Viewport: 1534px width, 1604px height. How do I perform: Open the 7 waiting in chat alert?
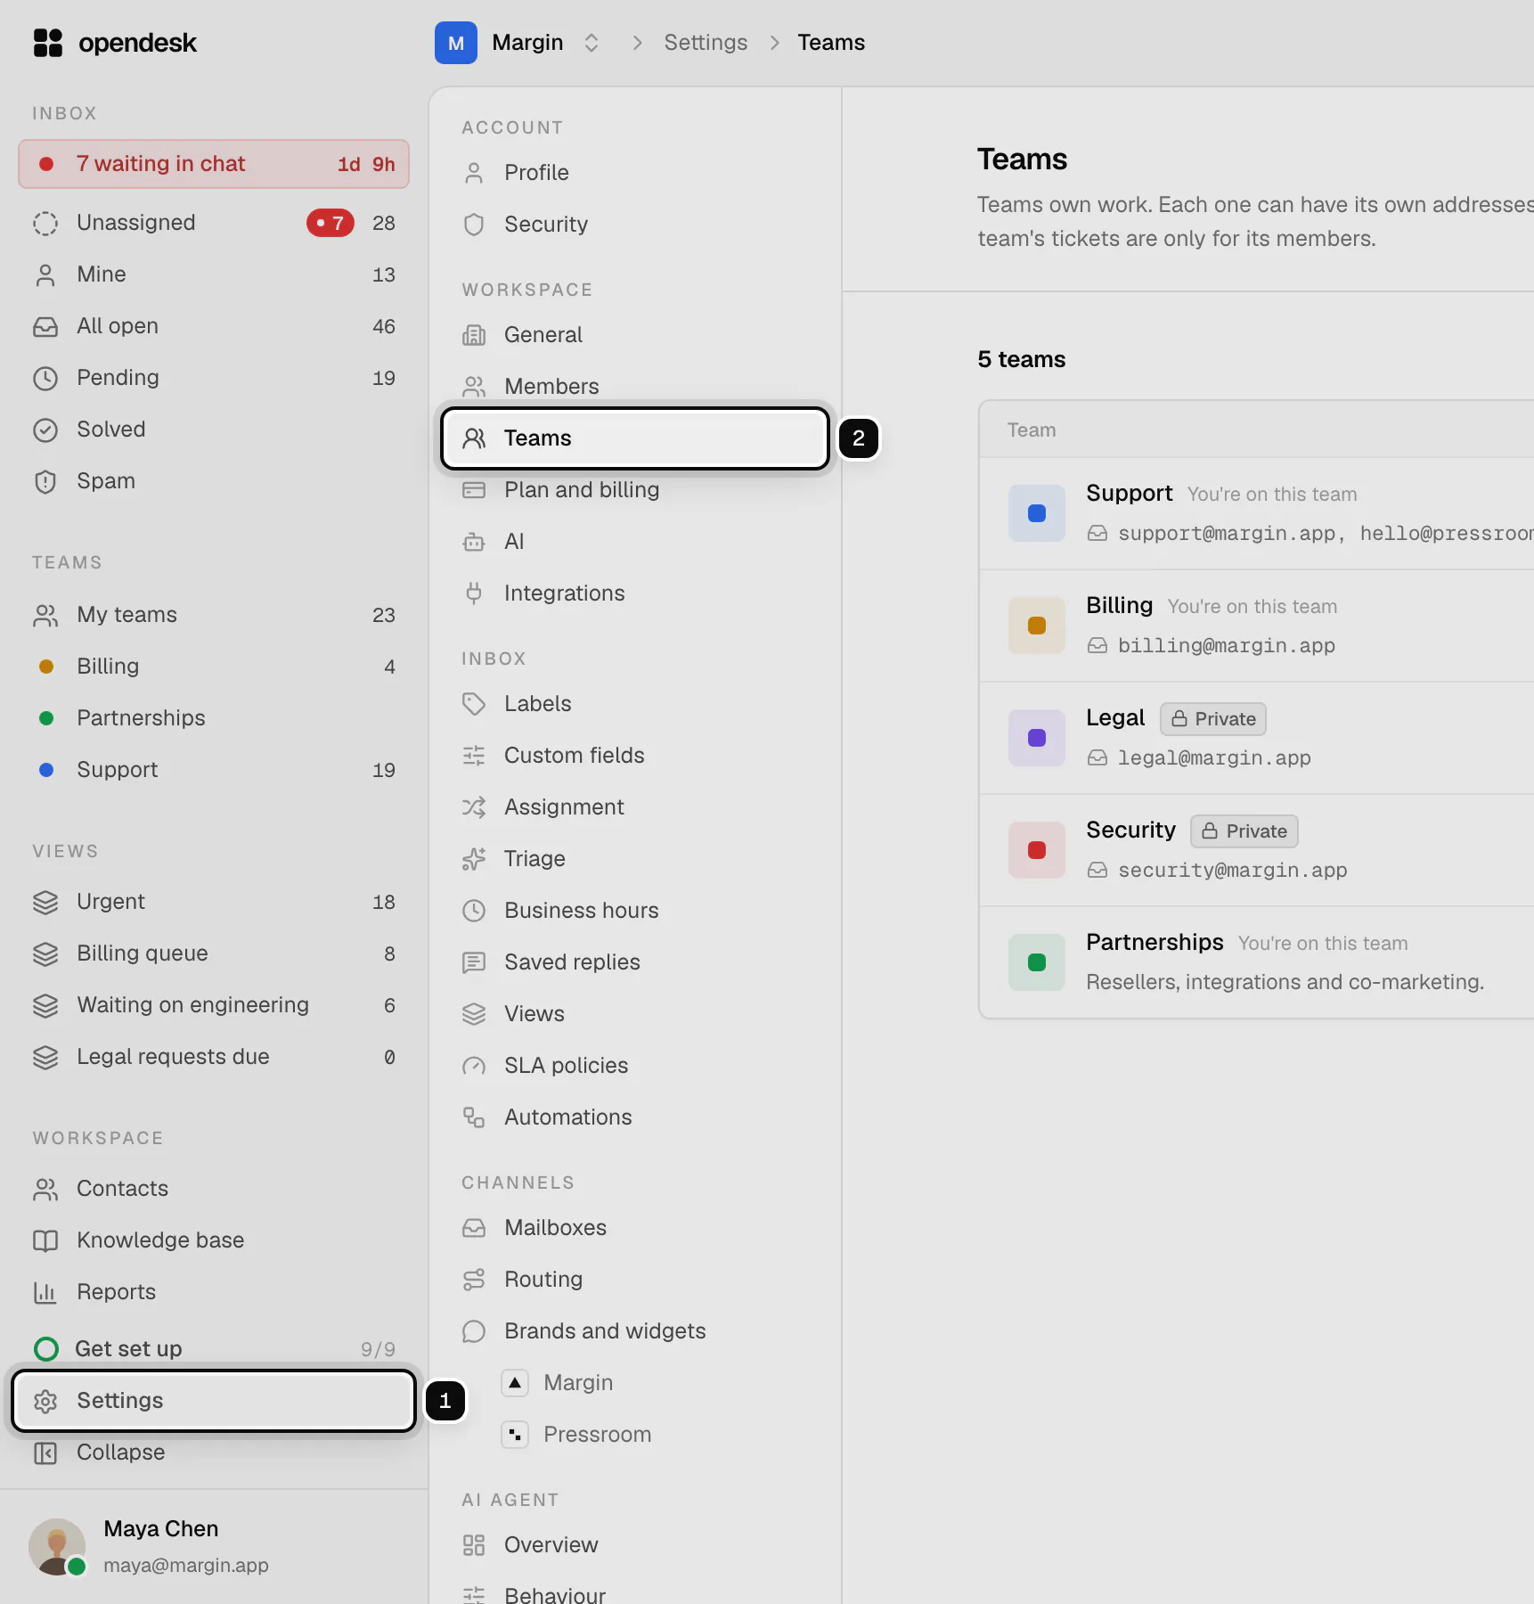click(214, 164)
